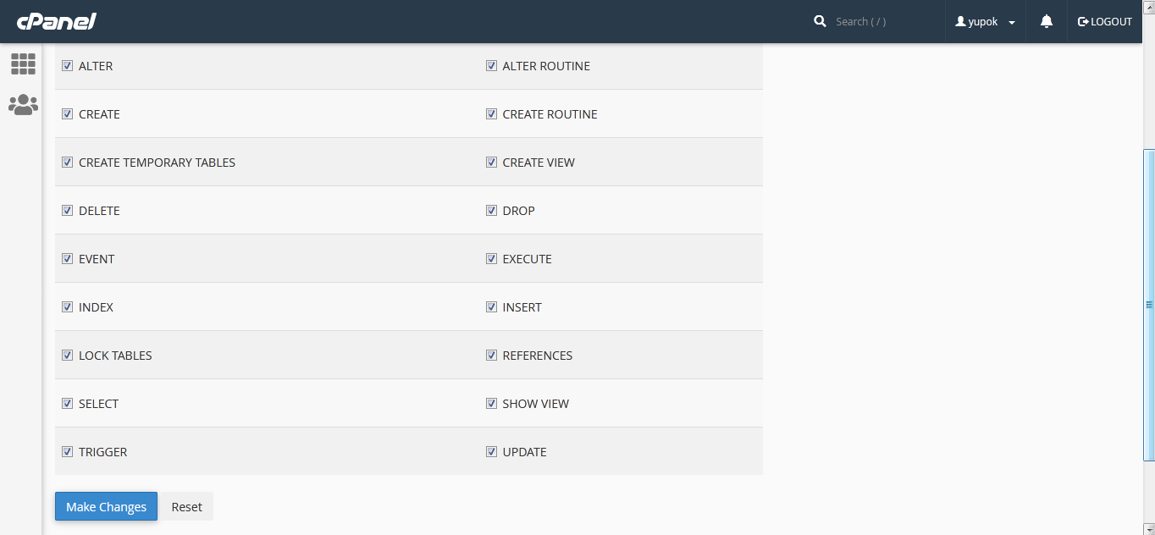Image resolution: width=1155 pixels, height=535 pixels.
Task: Click the search magnifier icon
Action: [x=820, y=21]
